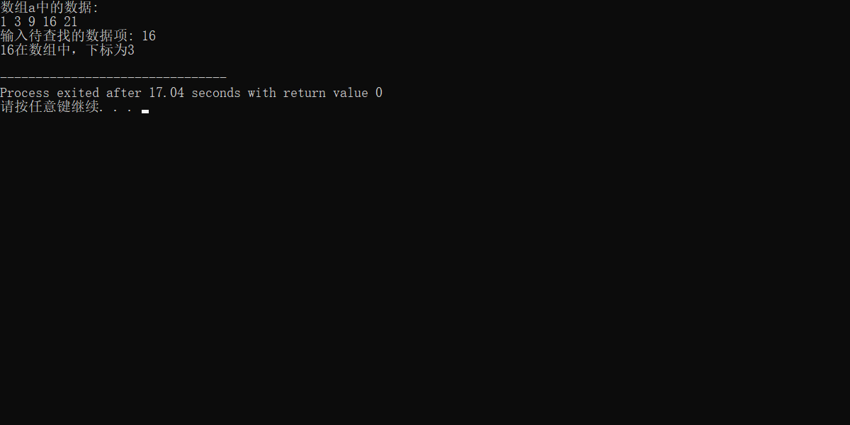Click the entered value 16 after the input prompt

149,36
